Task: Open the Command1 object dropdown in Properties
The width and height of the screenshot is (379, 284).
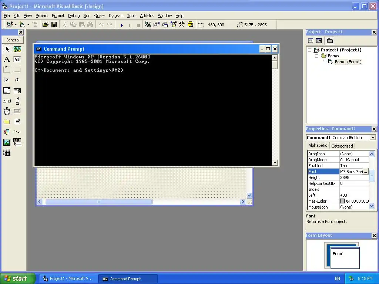Action: point(373,138)
